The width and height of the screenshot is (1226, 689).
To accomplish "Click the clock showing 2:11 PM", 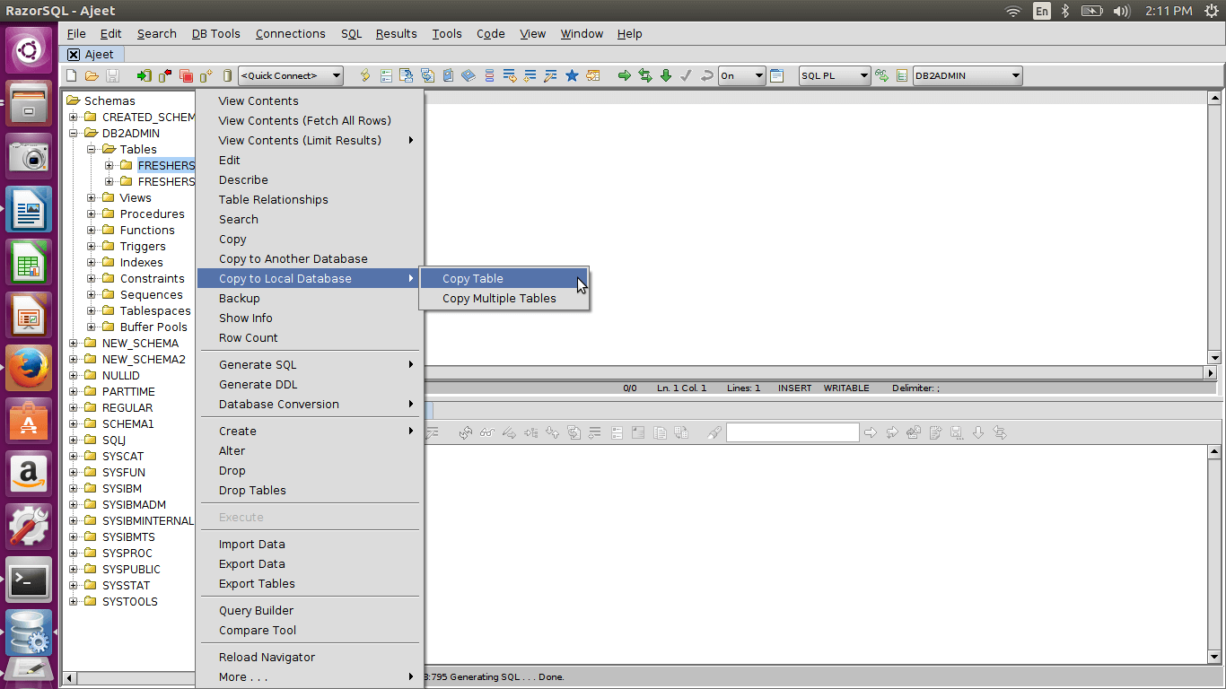I will click(x=1169, y=11).
